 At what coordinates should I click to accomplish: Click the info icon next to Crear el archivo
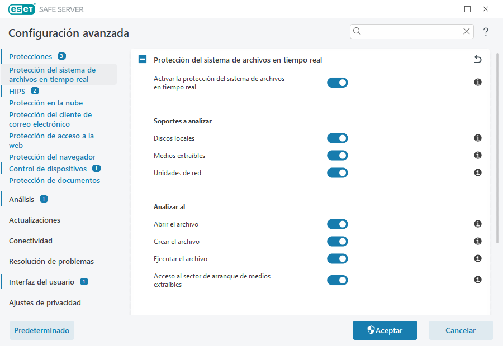point(478,241)
